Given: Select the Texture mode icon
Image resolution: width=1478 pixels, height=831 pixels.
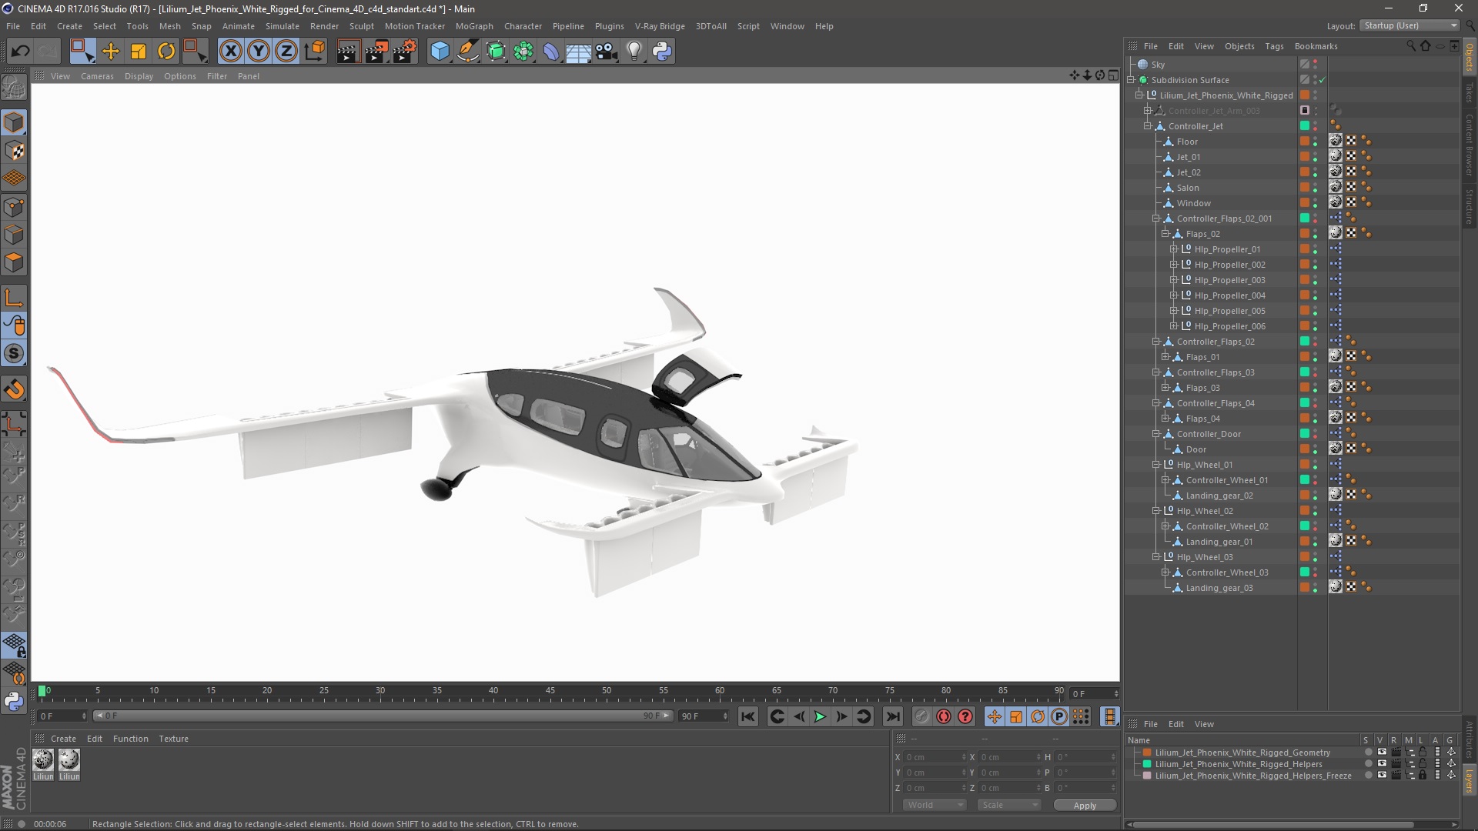Looking at the screenshot, I should [14, 151].
